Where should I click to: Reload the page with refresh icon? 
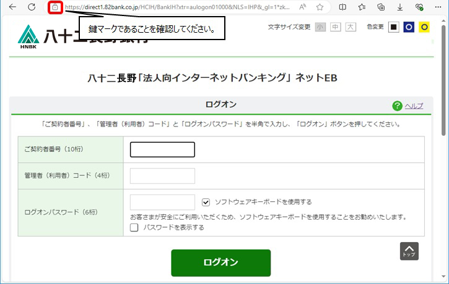tap(32, 7)
